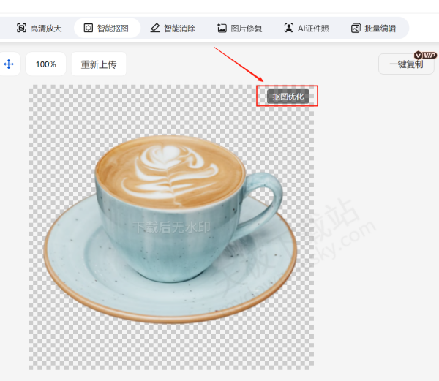Click the 100% zoom level button
The width and height of the screenshot is (439, 381).
[46, 64]
